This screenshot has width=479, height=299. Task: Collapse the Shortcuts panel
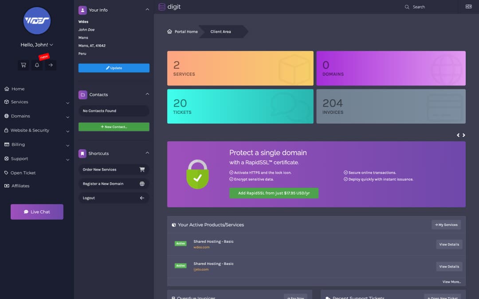coord(147,153)
